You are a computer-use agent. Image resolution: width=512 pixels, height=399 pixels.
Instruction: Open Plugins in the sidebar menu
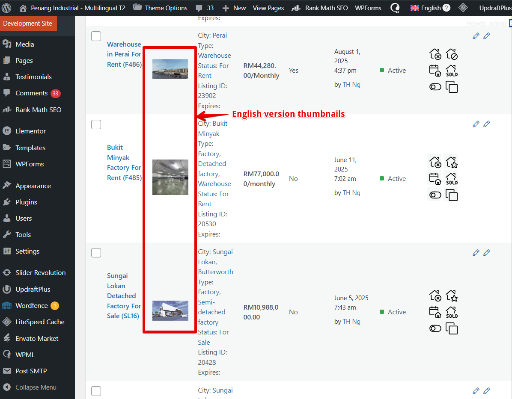(x=26, y=202)
